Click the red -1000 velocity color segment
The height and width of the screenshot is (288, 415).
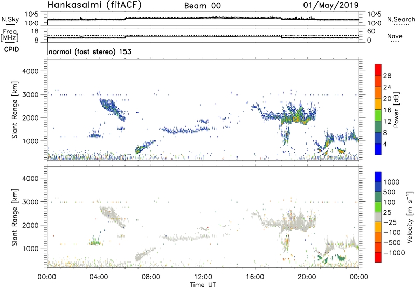(x=378, y=257)
